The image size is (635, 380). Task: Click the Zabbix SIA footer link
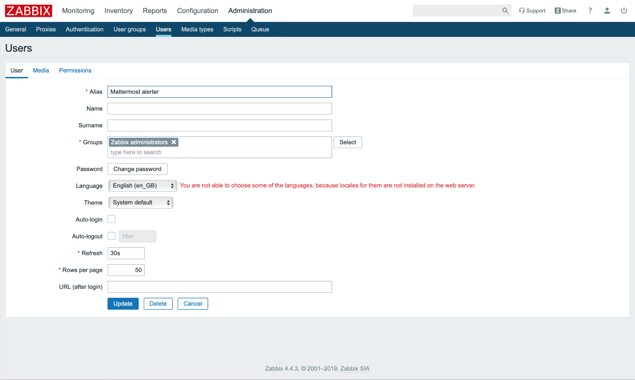click(x=355, y=369)
